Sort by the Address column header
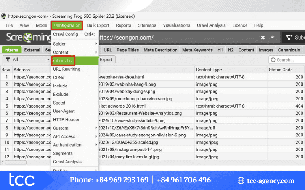Viewport: 305px width, 190px height. pyautogui.click(x=32, y=70)
